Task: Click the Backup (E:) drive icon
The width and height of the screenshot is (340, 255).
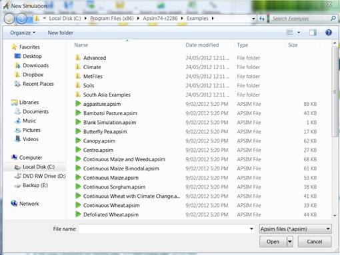Action: [x=17, y=185]
